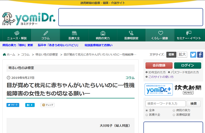Open 電話医療相談でお願い link
This screenshot has width=205, height=133.
98,45
